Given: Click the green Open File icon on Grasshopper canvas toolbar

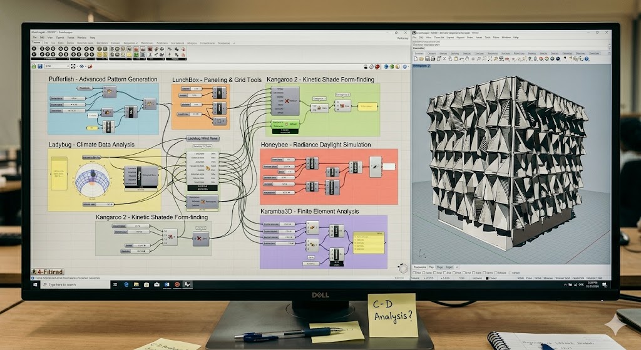Looking at the screenshot, I should click(x=34, y=66).
